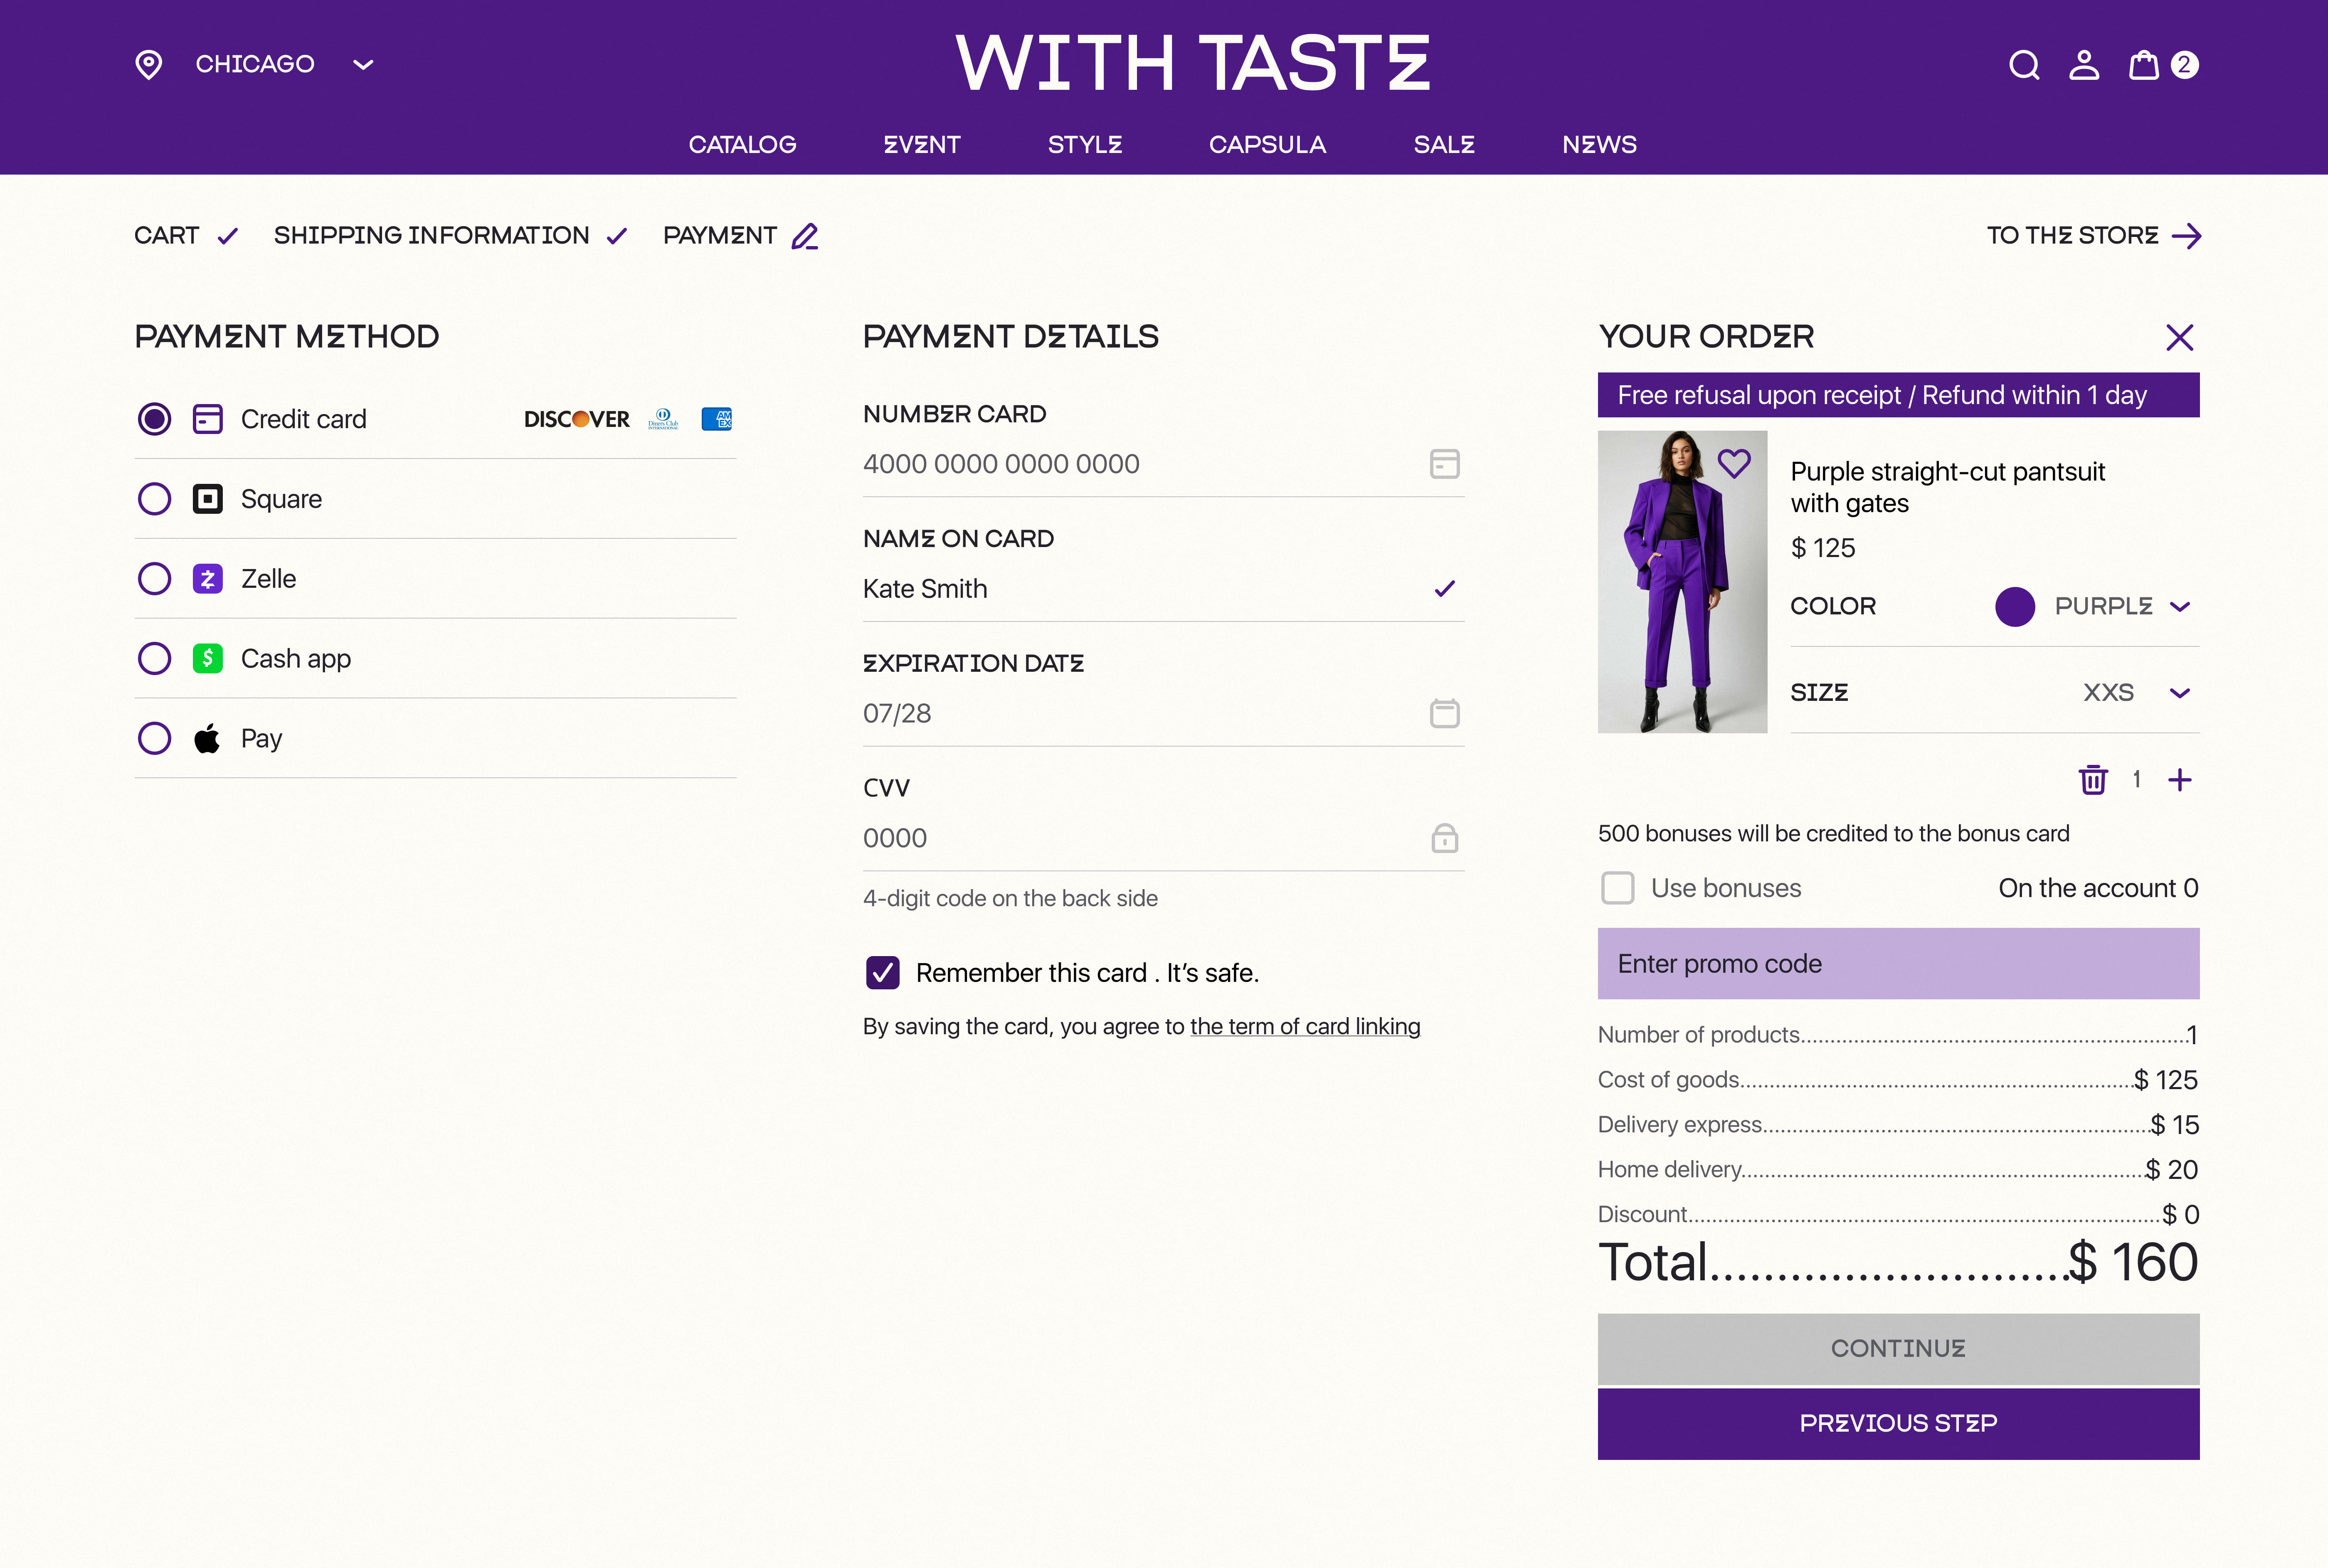This screenshot has height=1568, width=2328.
Task: Click the Name on Card input field
Action: (x=1163, y=589)
